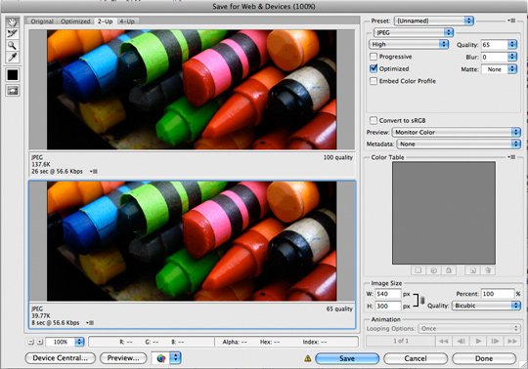Click the play animation button
Image resolution: width=528 pixels, height=369 pixels.
click(x=478, y=341)
